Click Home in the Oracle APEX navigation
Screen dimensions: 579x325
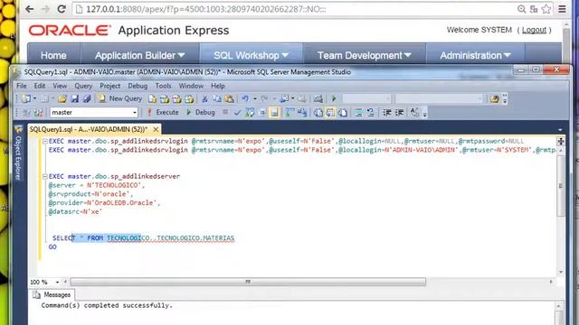[53, 56]
